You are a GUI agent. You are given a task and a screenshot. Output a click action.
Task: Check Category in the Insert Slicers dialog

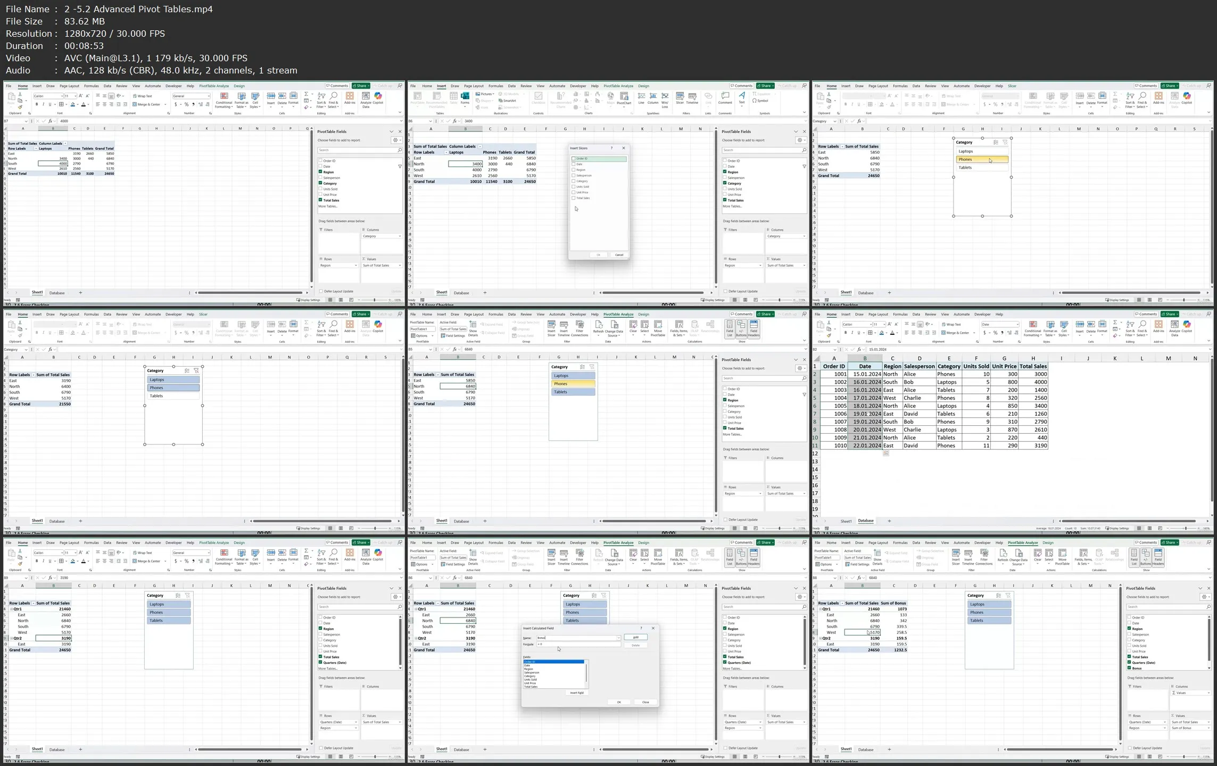pyautogui.click(x=574, y=181)
